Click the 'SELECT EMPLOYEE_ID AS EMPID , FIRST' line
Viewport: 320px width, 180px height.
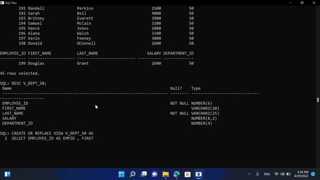click(x=52, y=138)
